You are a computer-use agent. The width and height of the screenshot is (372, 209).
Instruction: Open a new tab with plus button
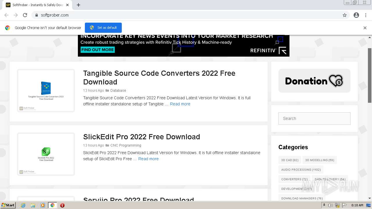tap(78, 5)
